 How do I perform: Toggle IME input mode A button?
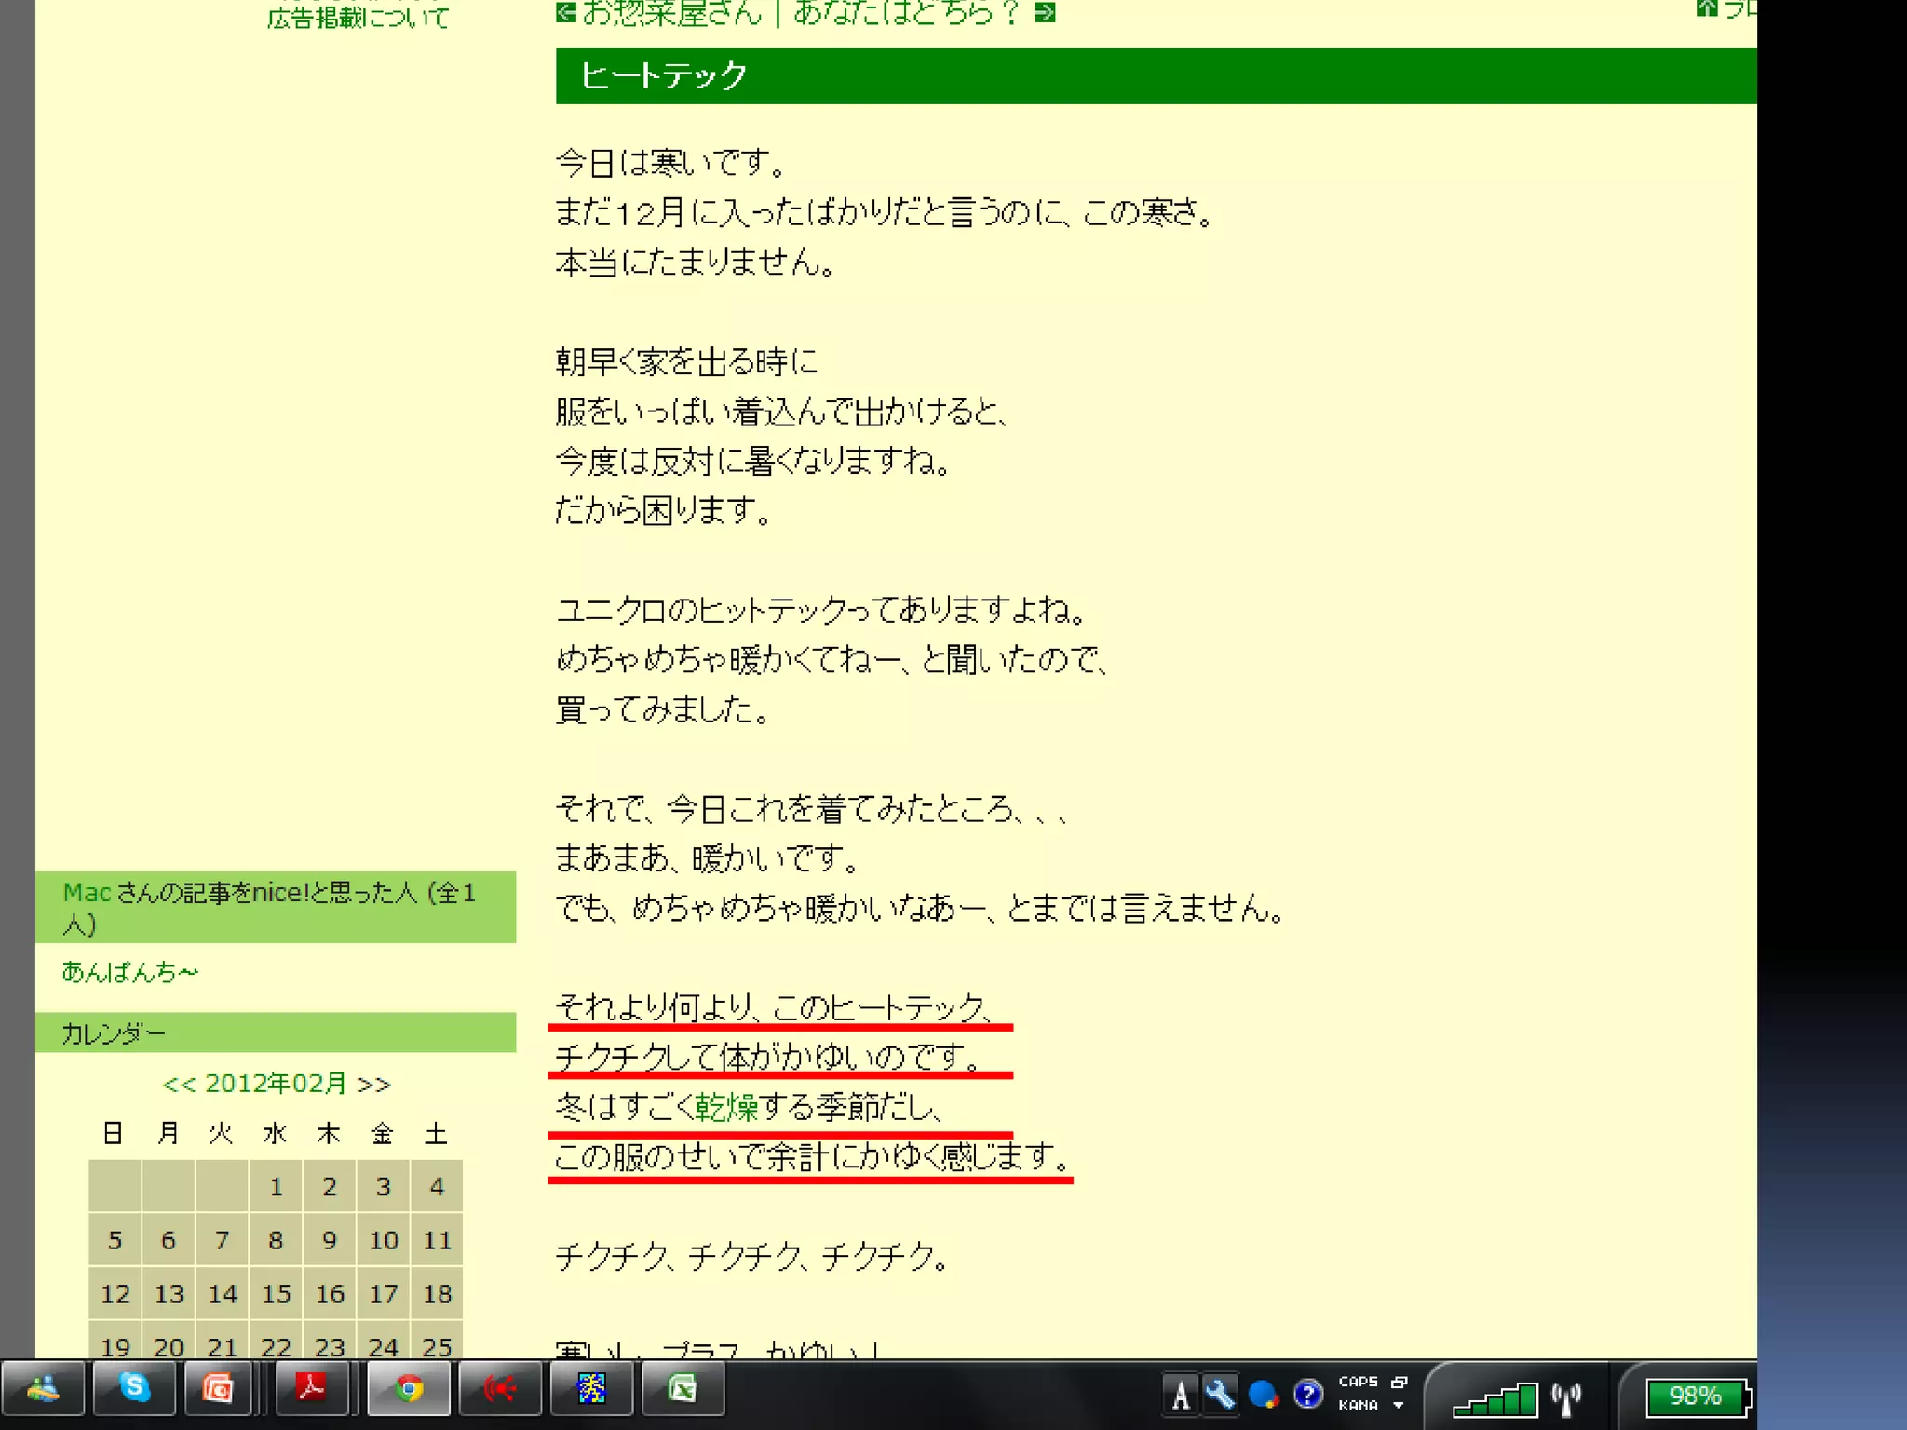point(1181,1396)
